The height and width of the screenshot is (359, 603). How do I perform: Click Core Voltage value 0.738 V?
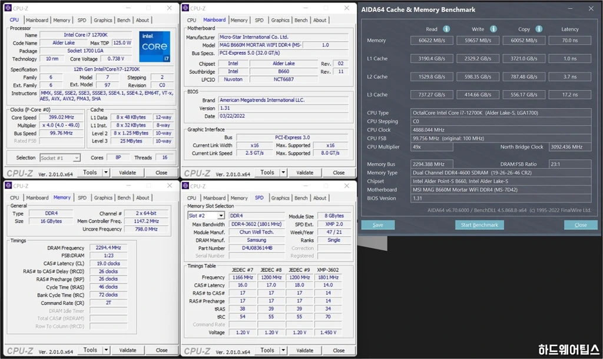click(116, 59)
